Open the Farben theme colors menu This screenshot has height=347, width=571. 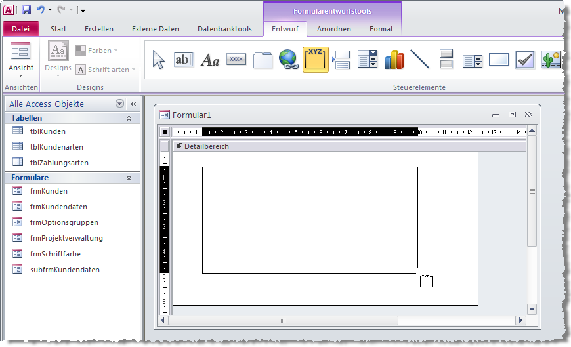pos(97,51)
